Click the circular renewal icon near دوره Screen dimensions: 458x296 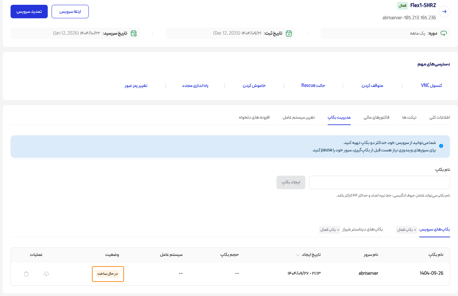pyautogui.click(x=444, y=33)
